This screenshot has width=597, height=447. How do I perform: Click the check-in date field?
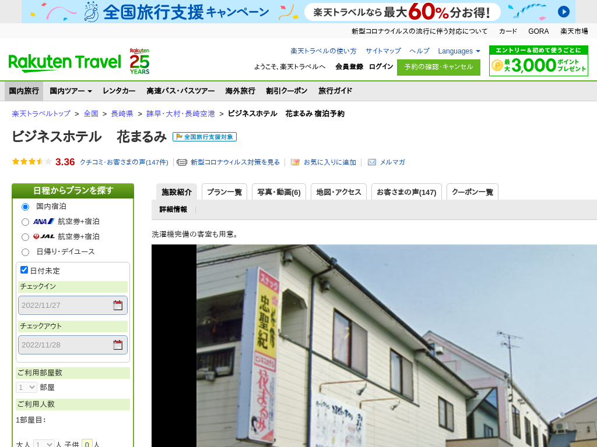(73, 305)
